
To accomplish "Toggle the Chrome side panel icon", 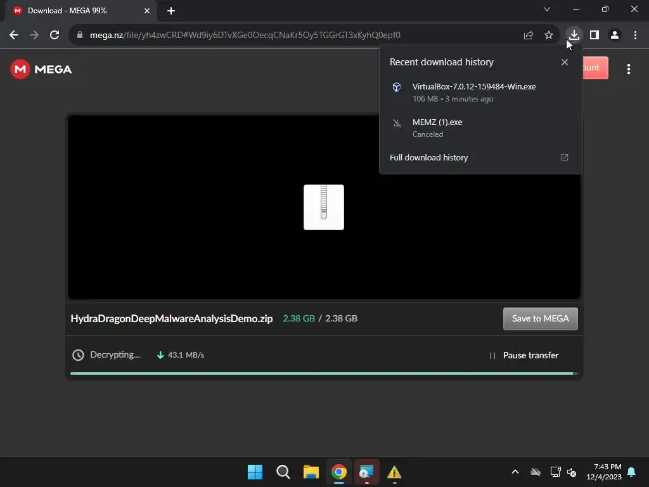I will pyautogui.click(x=594, y=36).
